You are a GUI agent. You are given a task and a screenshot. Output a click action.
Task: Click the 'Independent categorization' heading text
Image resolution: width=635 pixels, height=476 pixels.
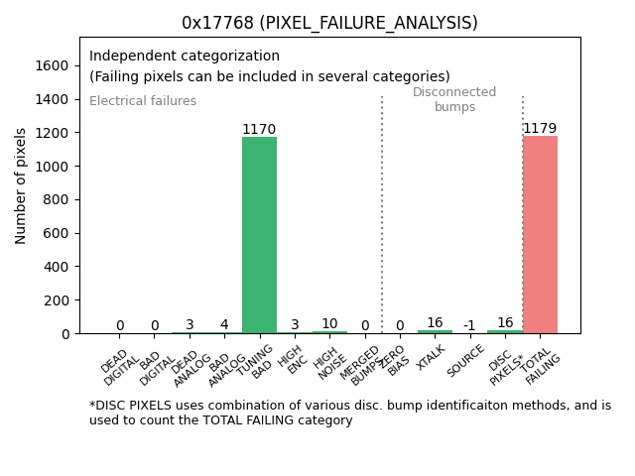[x=185, y=57]
